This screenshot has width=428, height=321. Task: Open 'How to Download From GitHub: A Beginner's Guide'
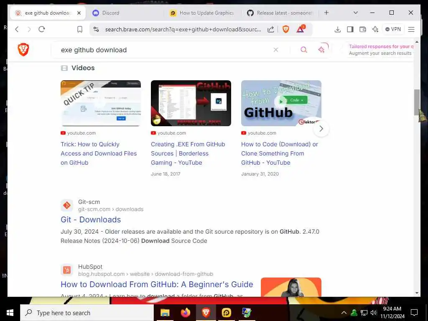(157, 284)
